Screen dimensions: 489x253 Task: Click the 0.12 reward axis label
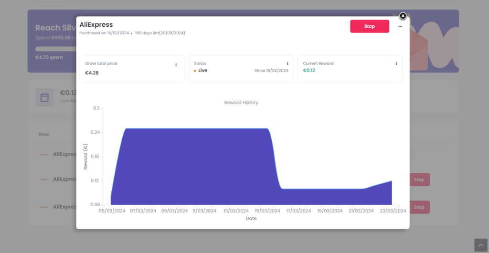point(95,181)
